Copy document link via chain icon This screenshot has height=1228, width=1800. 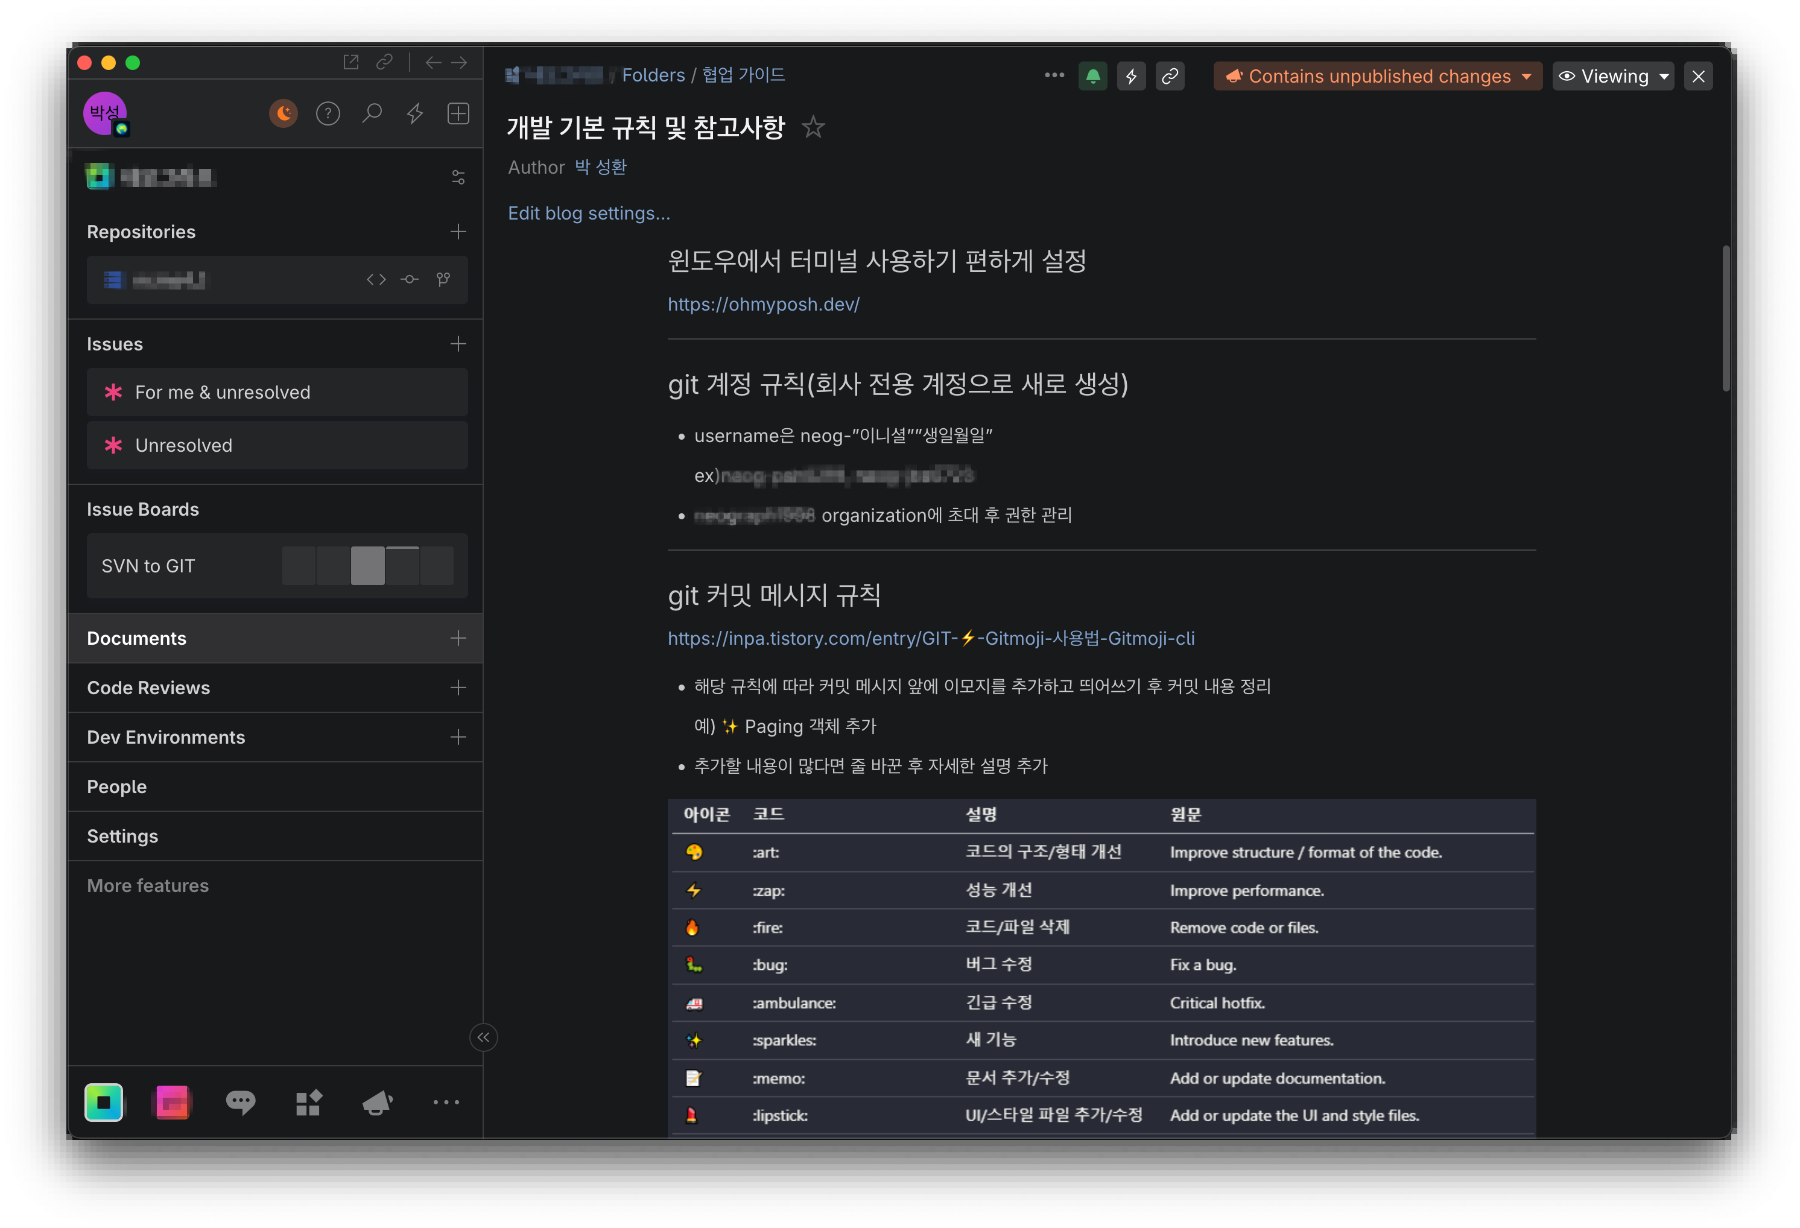coord(1170,76)
